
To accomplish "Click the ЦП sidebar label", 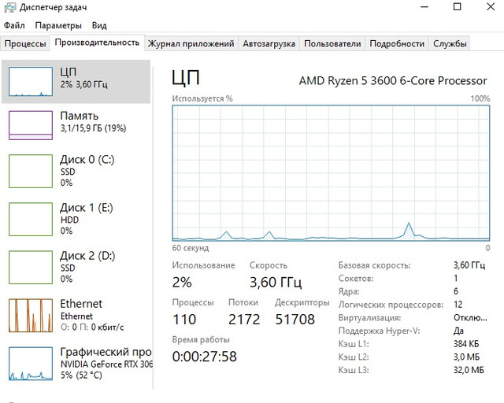I will (x=69, y=72).
